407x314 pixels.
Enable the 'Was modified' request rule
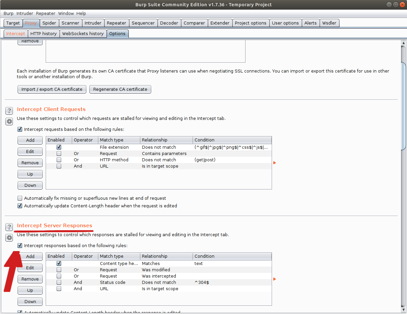[59, 270]
